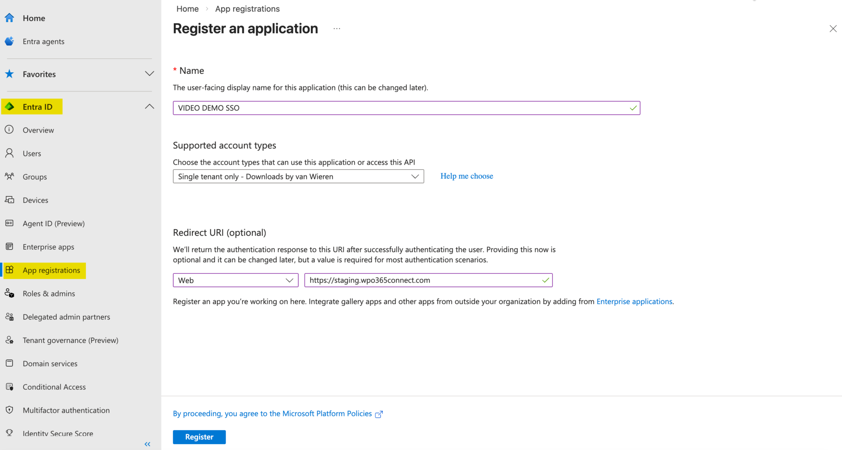This screenshot has height=450, width=842.
Task: Open the Enterprise applications link
Action: click(x=634, y=301)
